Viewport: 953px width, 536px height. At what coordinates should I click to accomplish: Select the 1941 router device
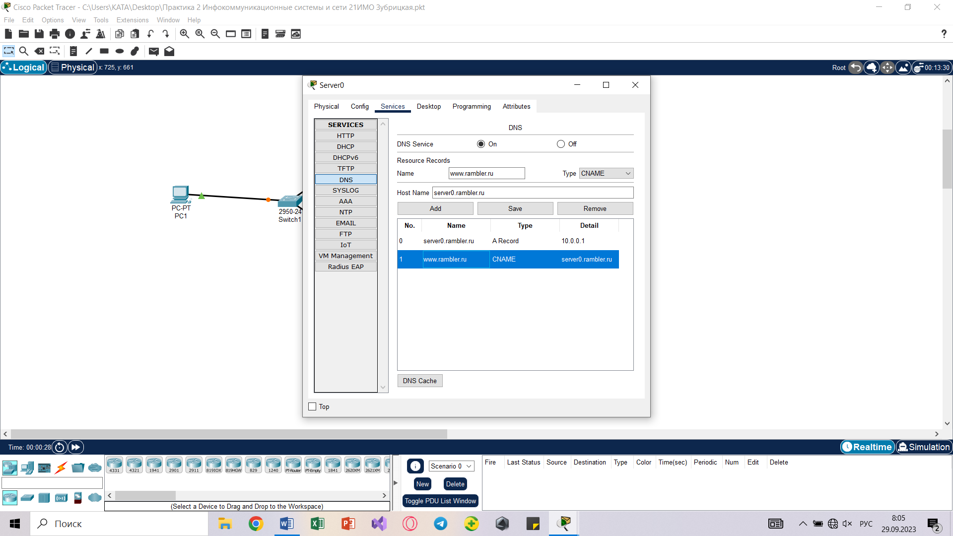pos(154,465)
